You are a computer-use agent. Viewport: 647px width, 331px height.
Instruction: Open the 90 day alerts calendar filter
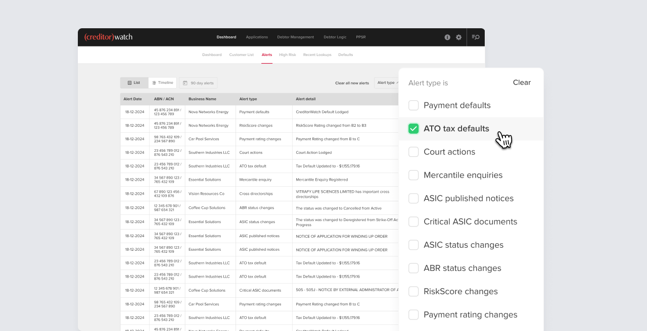(198, 82)
